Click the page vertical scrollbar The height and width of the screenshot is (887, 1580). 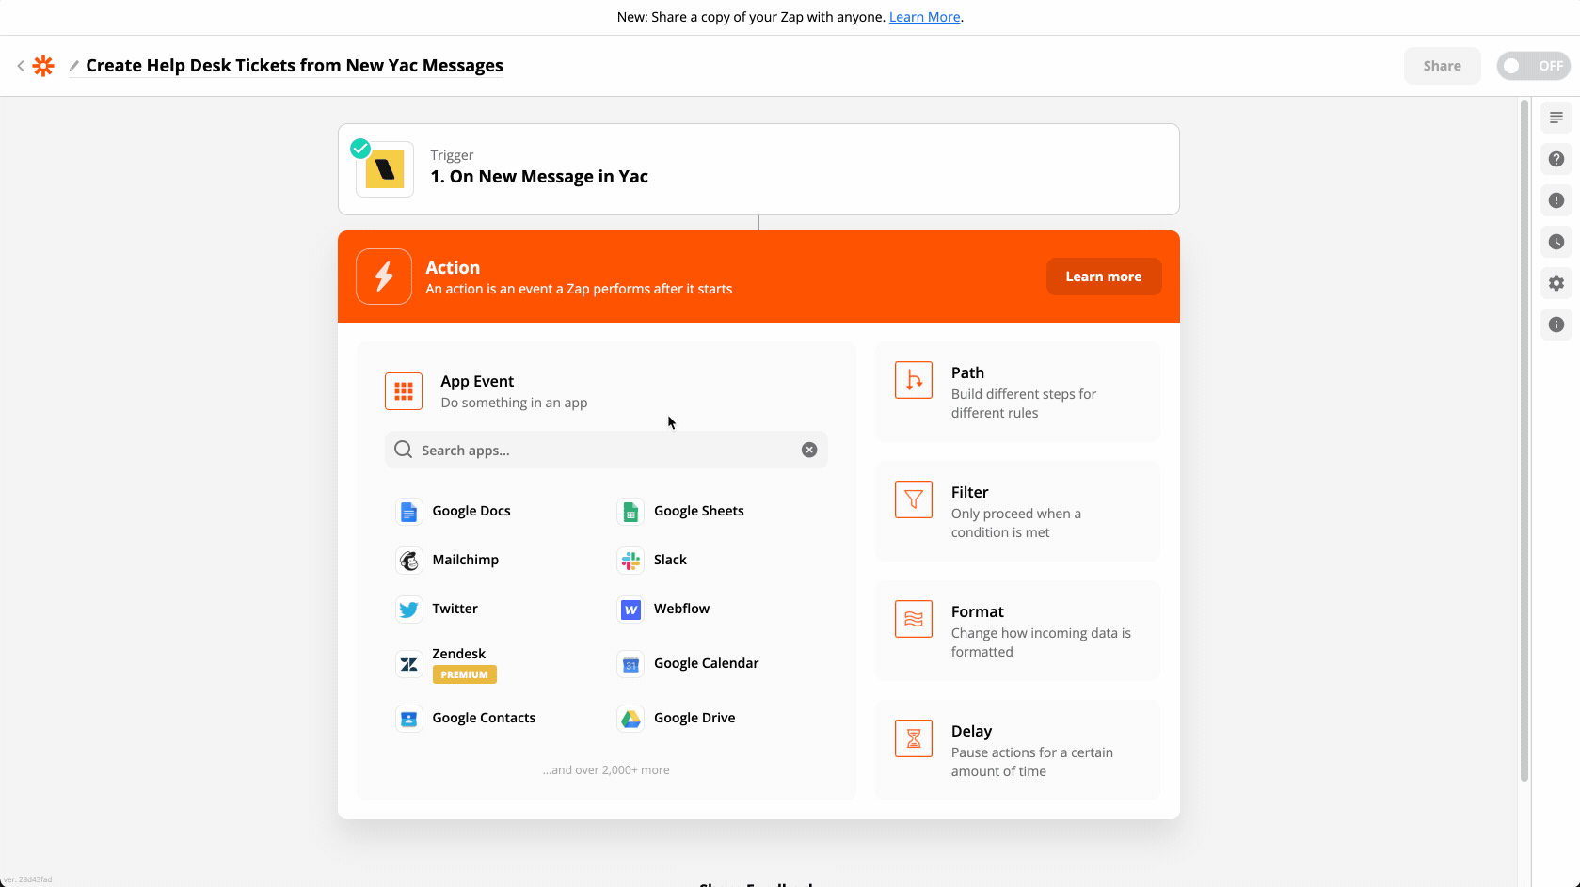click(x=1524, y=440)
